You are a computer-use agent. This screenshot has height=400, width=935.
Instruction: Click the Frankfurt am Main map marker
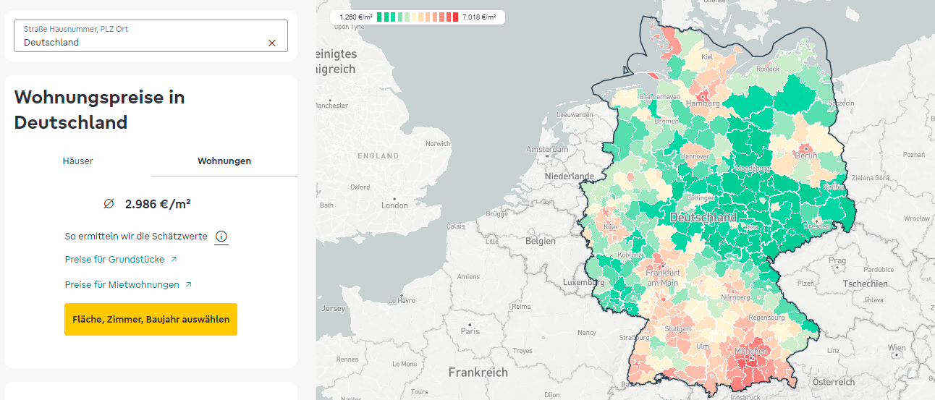pyautogui.click(x=661, y=265)
